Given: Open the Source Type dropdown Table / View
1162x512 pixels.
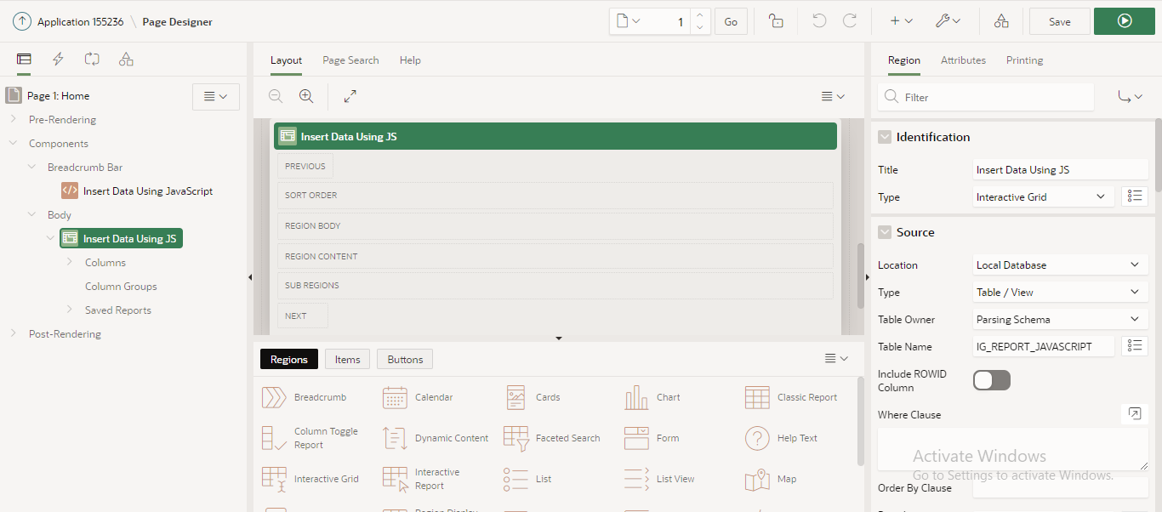Looking at the screenshot, I should coord(1061,292).
